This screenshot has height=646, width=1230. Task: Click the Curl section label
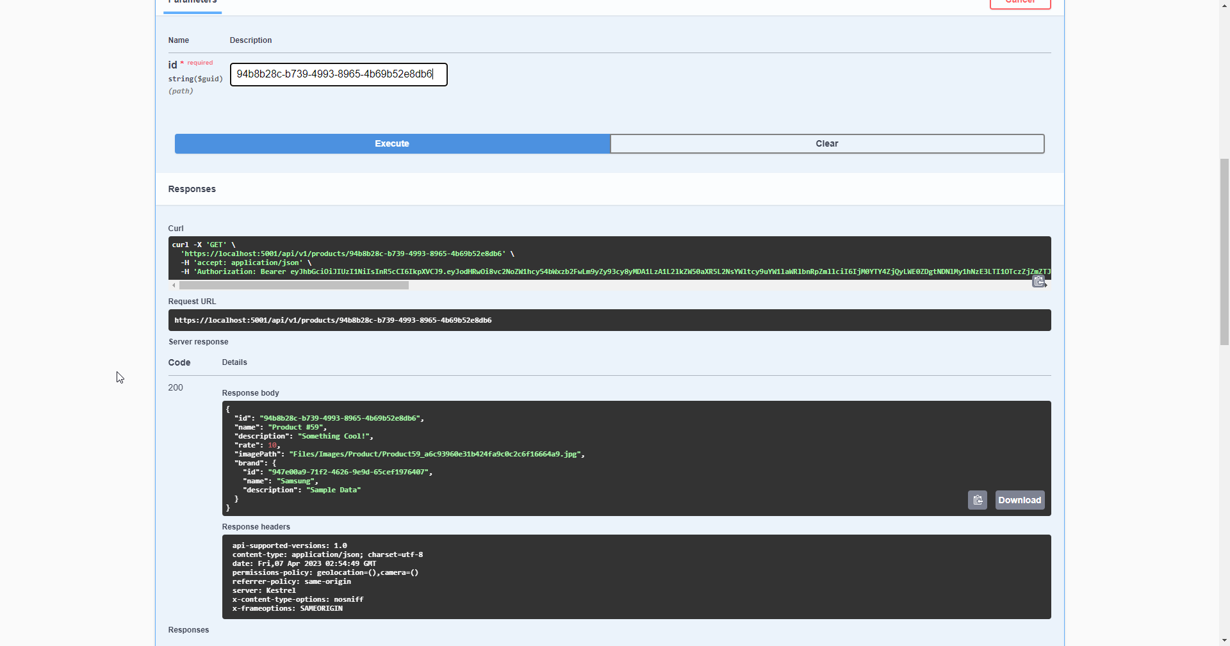coord(176,229)
